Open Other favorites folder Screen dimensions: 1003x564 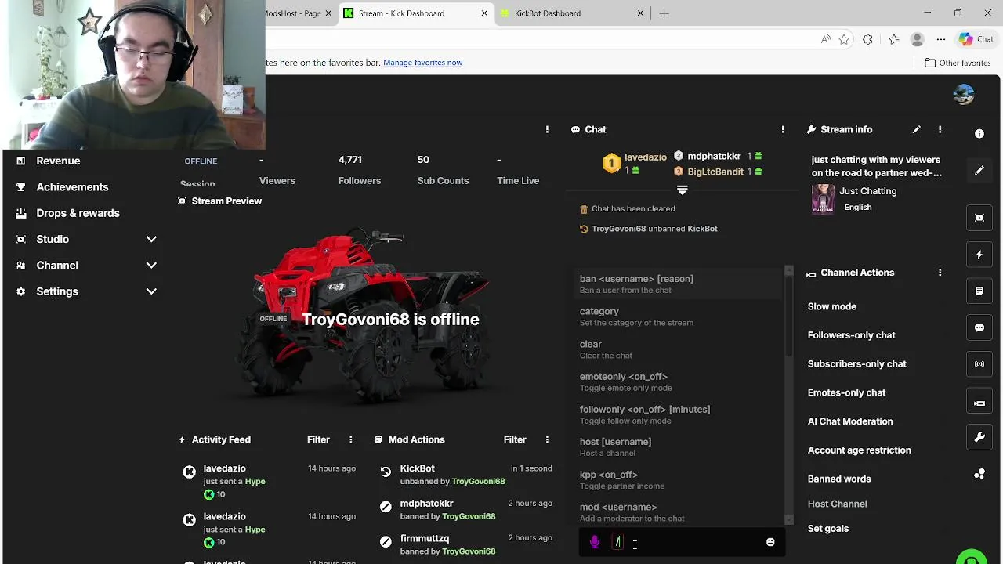[x=958, y=63]
